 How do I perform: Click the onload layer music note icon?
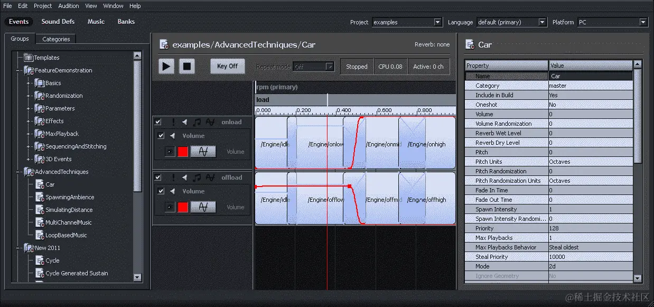197,122
